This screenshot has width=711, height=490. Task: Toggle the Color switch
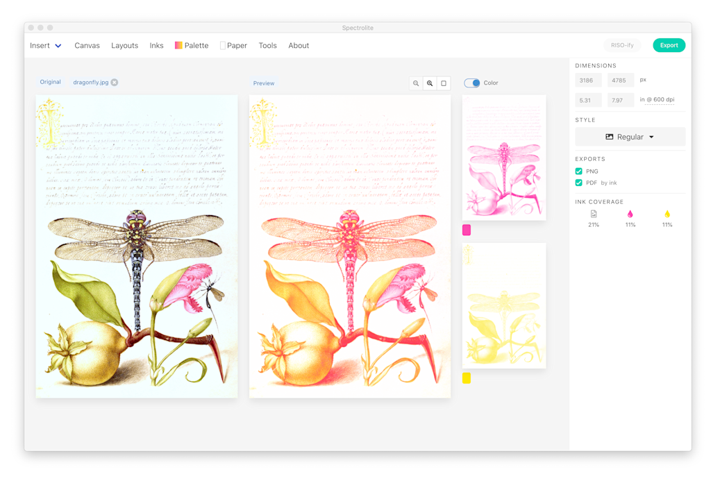471,83
